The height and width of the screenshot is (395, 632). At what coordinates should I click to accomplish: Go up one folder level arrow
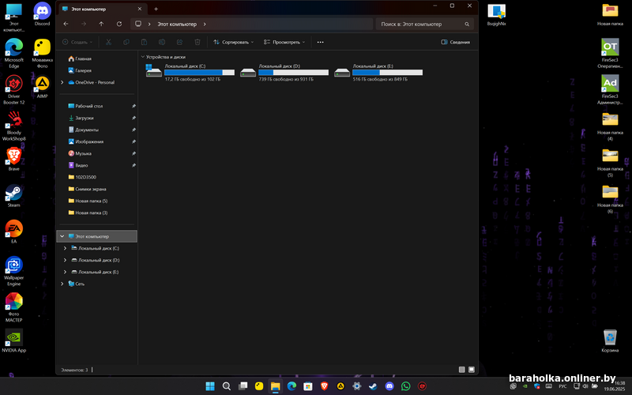pyautogui.click(x=101, y=24)
